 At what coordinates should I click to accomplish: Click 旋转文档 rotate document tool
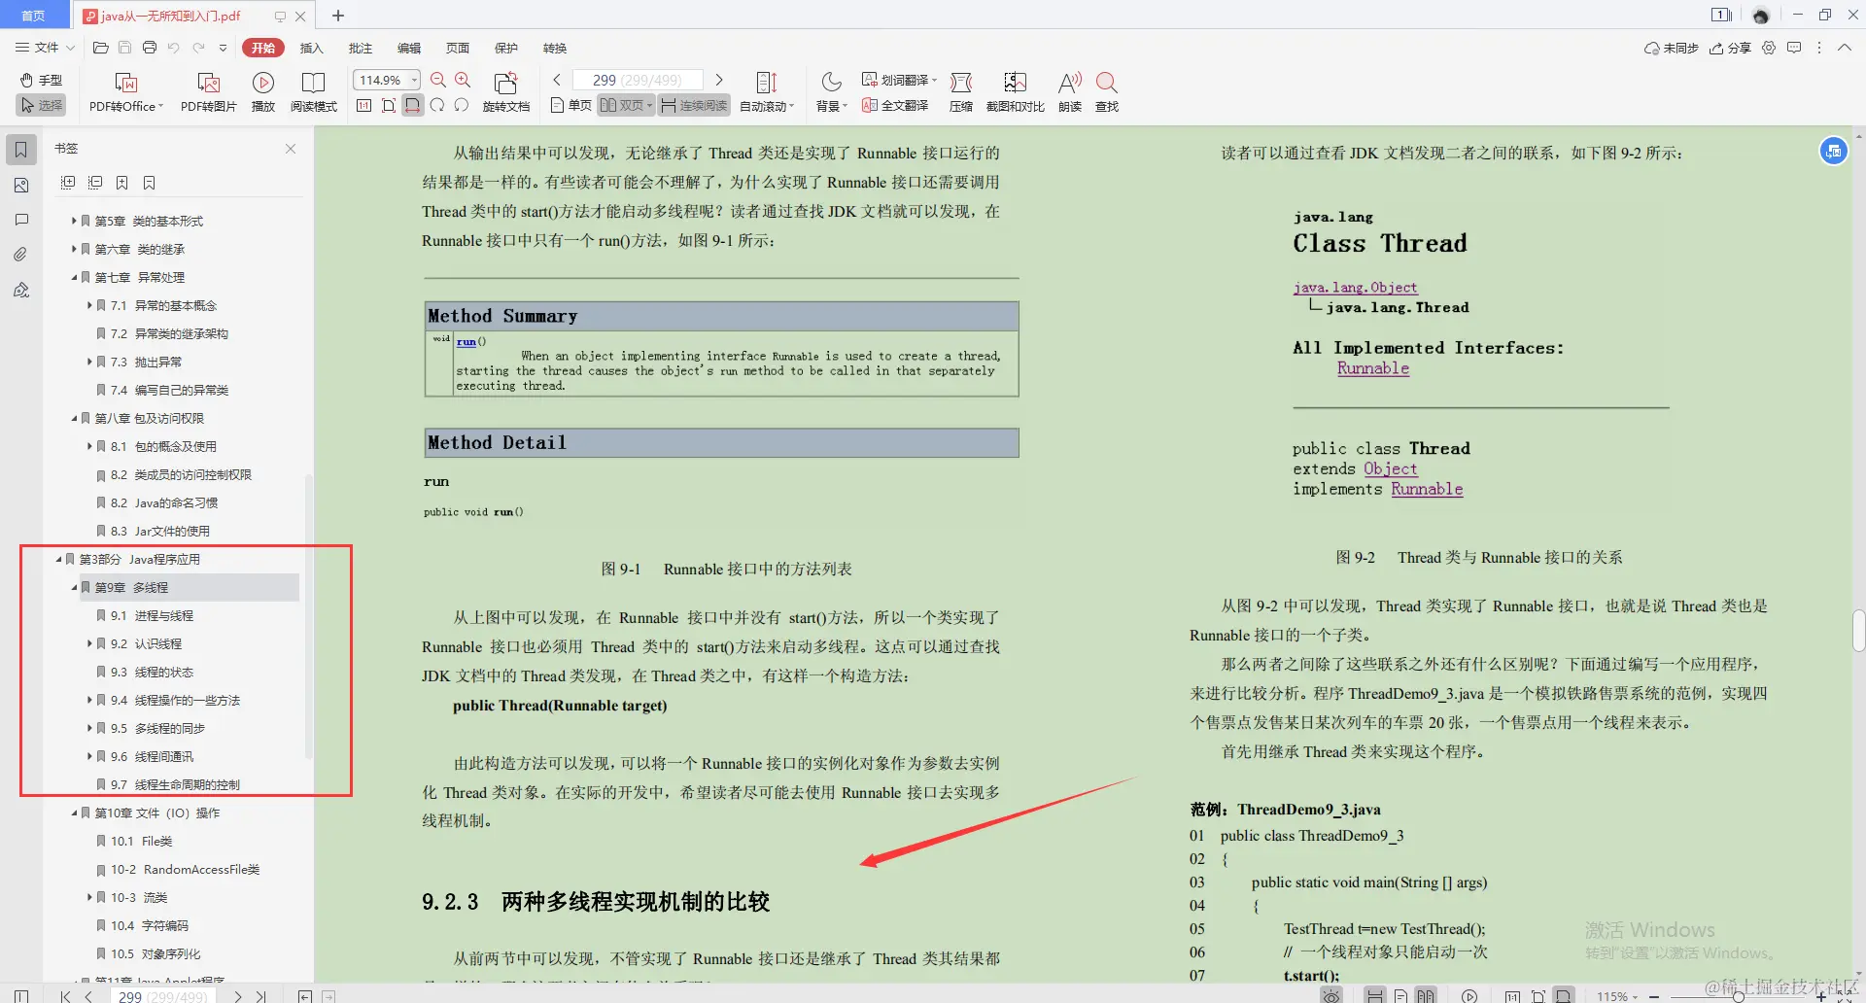(505, 93)
